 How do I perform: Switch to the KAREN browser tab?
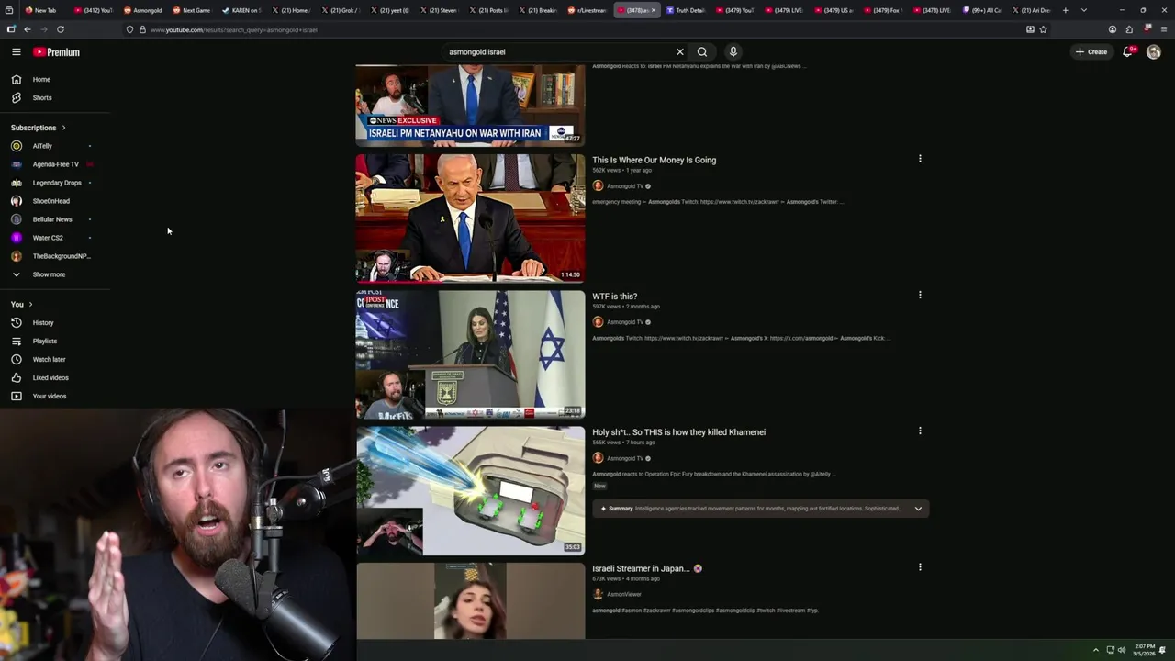click(241, 10)
